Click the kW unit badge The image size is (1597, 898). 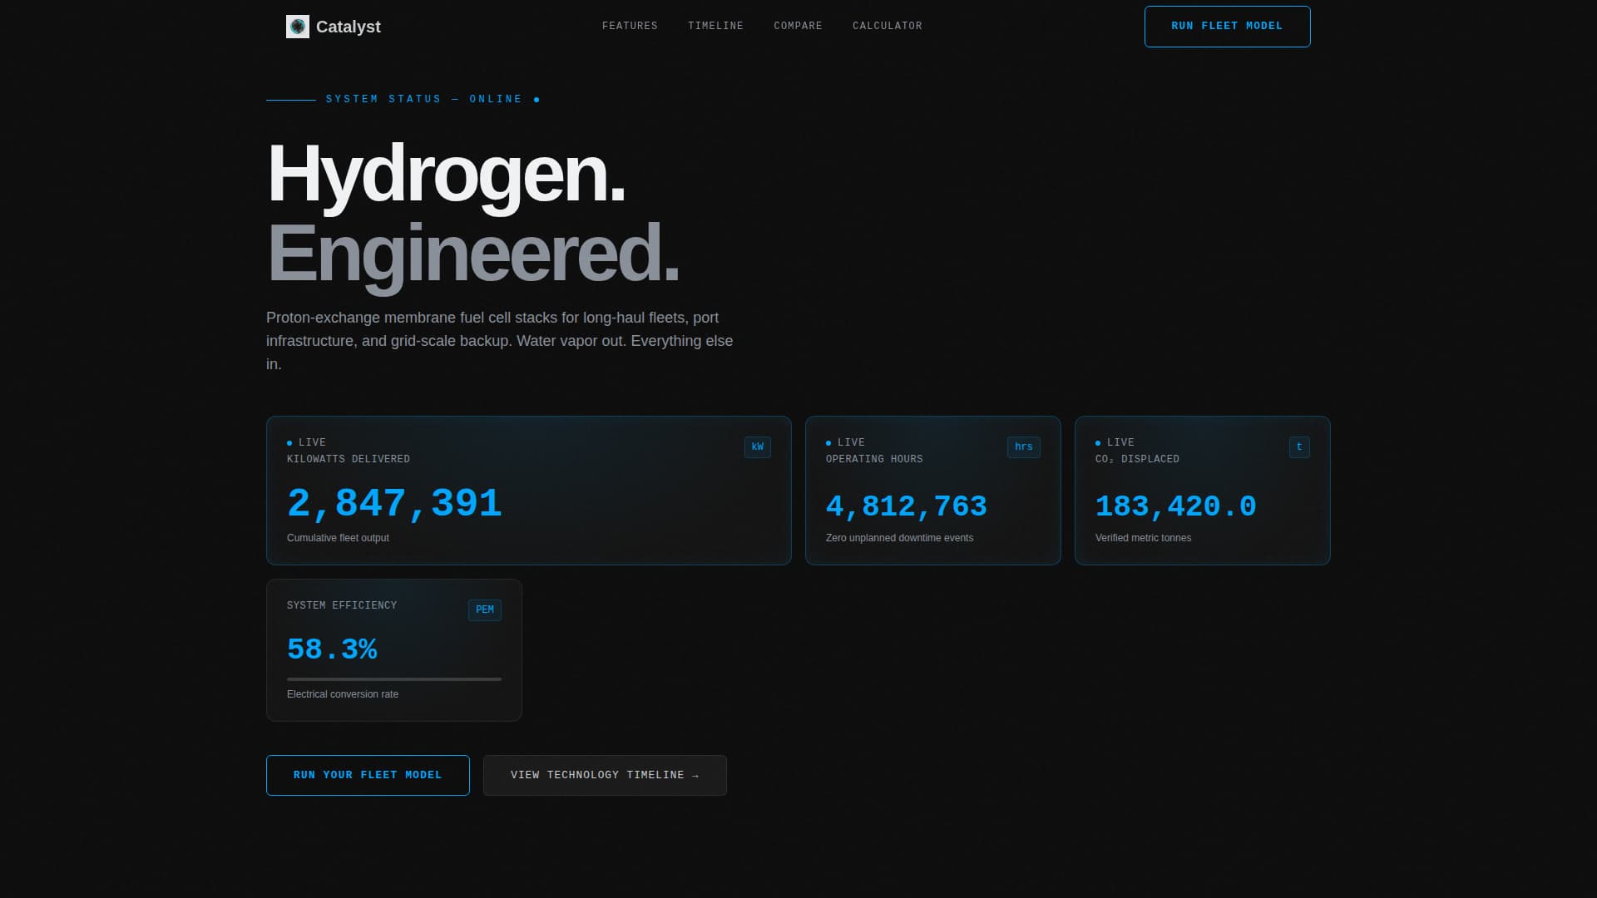pyautogui.click(x=757, y=447)
